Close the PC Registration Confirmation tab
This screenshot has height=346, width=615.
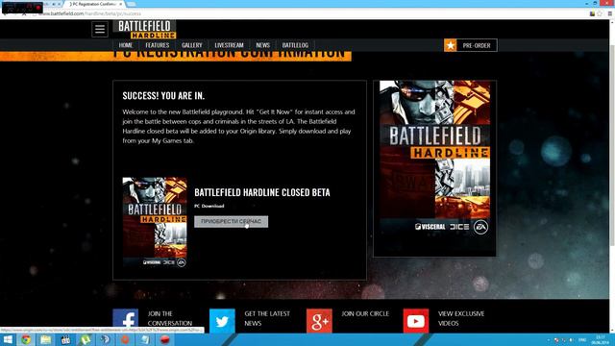tap(121, 4)
